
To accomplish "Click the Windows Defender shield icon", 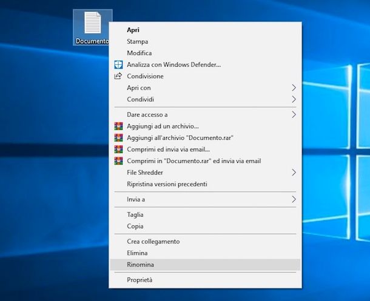I will coord(118,65).
